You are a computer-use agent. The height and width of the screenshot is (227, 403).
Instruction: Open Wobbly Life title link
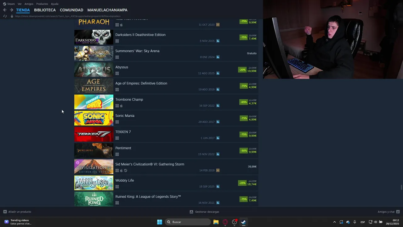pyautogui.click(x=125, y=180)
